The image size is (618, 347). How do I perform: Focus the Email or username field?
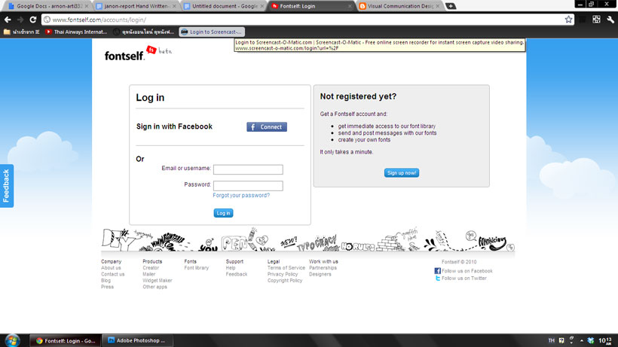[248, 169]
